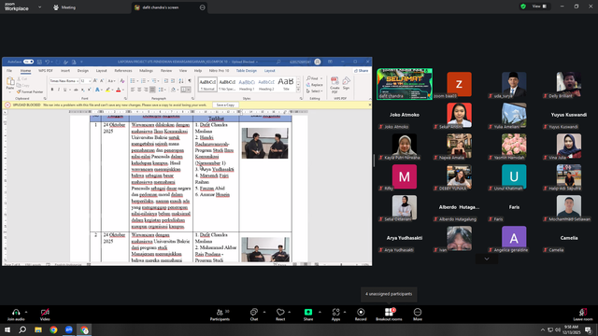Image resolution: width=598 pixels, height=336 pixels.
Task: Open the More options in Zoom toolbar
Action: coord(418,315)
